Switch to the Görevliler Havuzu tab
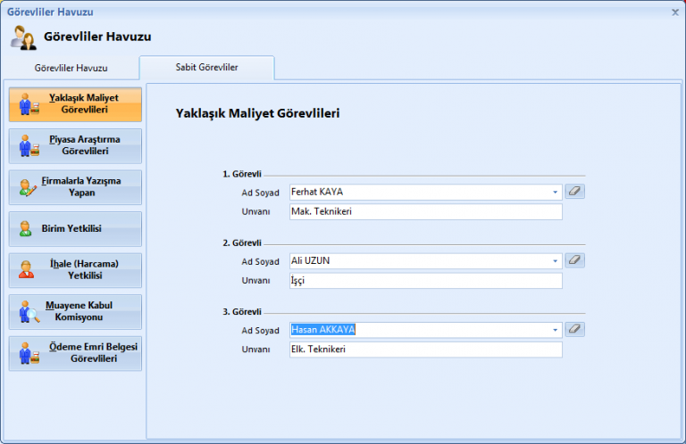686x444 pixels. [x=71, y=68]
